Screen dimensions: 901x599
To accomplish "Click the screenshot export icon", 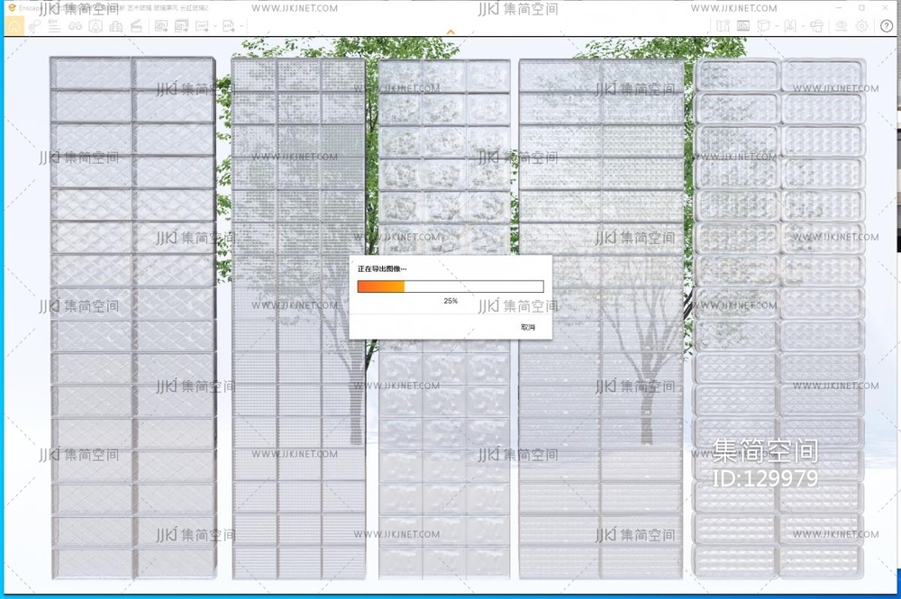I will pos(161,26).
